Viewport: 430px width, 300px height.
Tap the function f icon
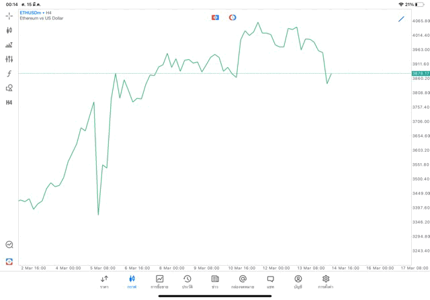click(x=9, y=74)
